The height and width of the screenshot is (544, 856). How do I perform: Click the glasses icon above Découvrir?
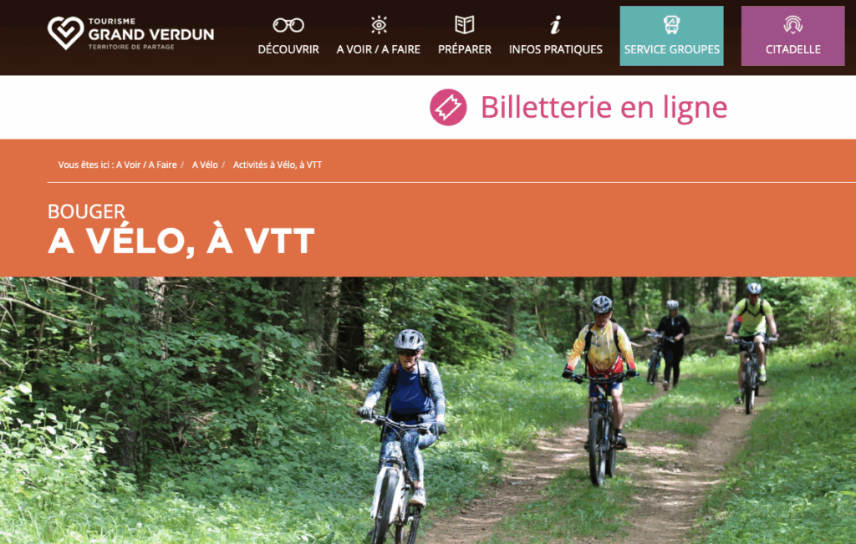[288, 25]
